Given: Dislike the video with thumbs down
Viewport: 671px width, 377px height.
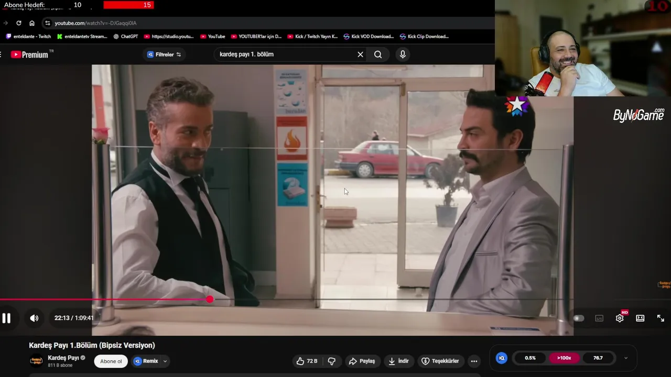Looking at the screenshot, I should click(331, 361).
